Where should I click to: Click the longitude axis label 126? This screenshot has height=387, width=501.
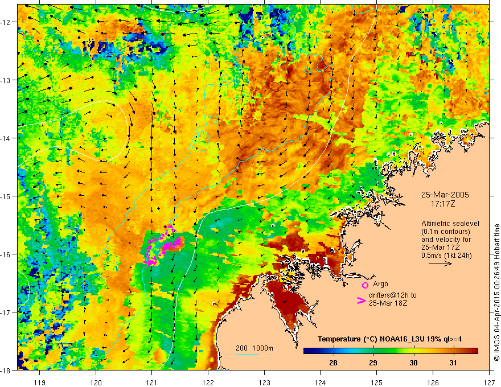click(433, 382)
